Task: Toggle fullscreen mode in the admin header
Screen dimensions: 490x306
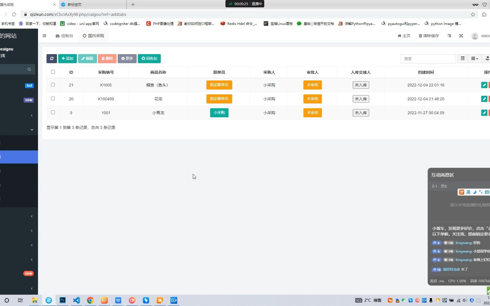Action: (x=461, y=36)
